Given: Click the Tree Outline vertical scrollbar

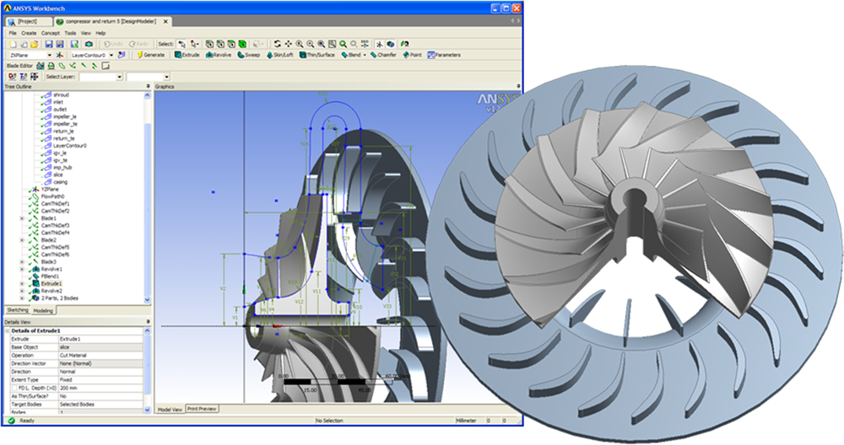Looking at the screenshot, I should 148,196.
